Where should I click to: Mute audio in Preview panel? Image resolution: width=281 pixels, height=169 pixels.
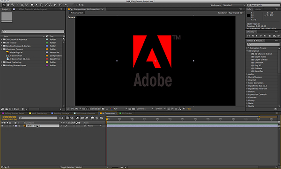270,36
